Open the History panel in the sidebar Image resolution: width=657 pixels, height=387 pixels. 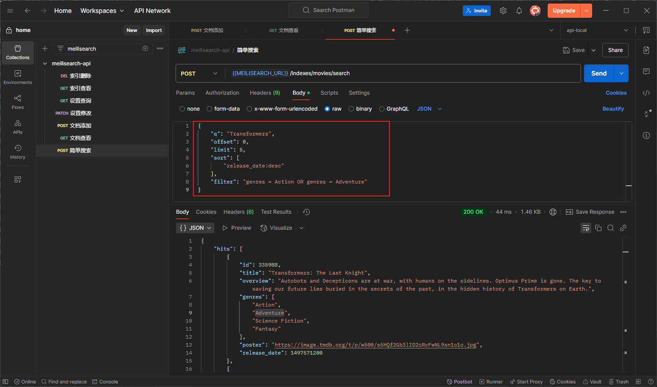click(x=17, y=151)
